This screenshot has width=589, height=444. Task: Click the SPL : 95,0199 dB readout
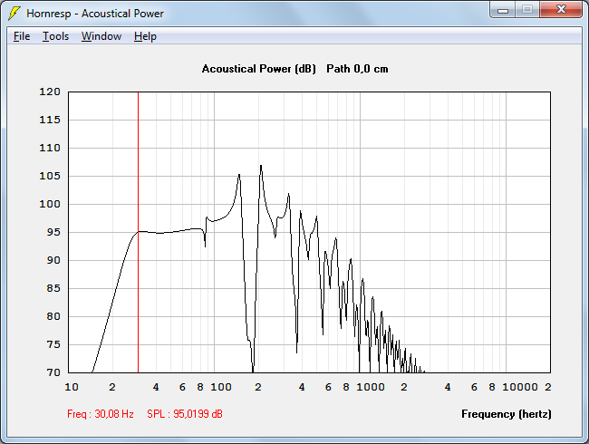coord(185,414)
